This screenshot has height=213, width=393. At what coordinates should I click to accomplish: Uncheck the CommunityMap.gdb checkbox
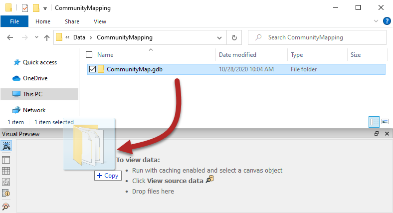tap(92, 69)
